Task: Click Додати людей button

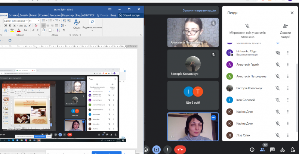Action: 285,31
